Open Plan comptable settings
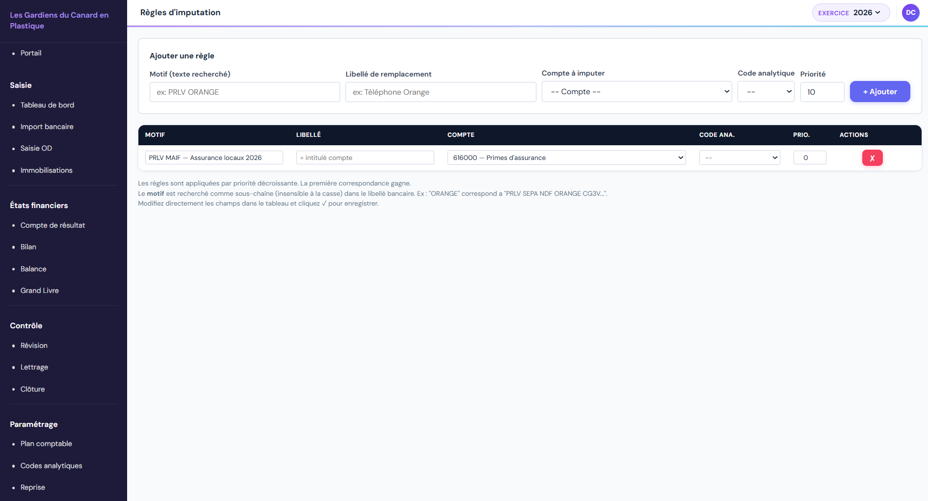Viewport: 928px width, 501px height. click(46, 444)
